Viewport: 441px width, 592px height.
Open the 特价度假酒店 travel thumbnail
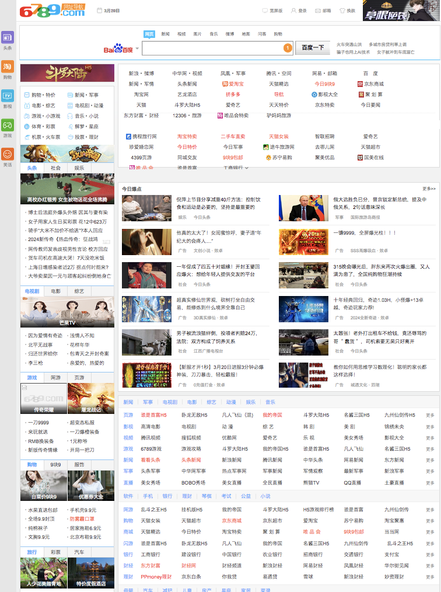[91, 572]
